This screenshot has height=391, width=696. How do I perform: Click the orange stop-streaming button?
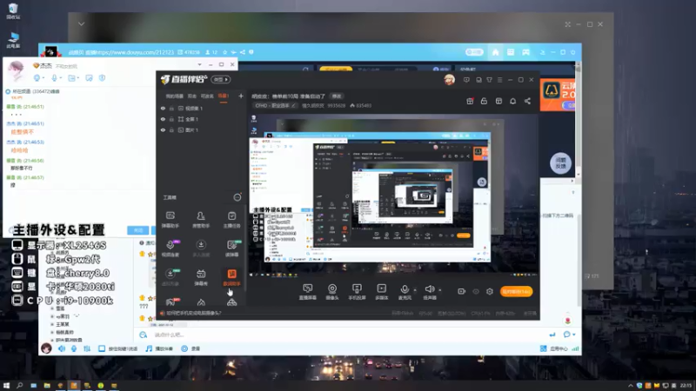[516, 291]
